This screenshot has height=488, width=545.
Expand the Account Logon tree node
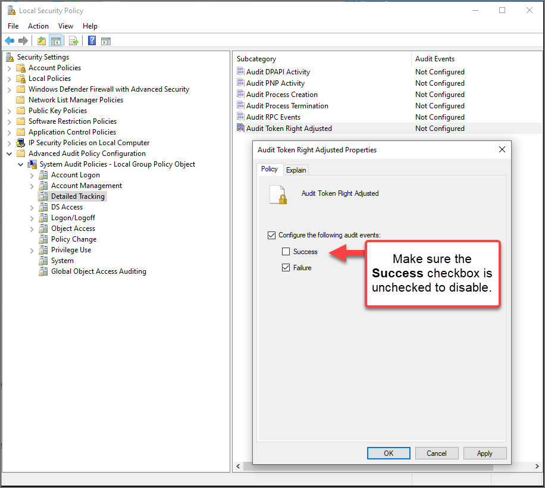(31, 175)
